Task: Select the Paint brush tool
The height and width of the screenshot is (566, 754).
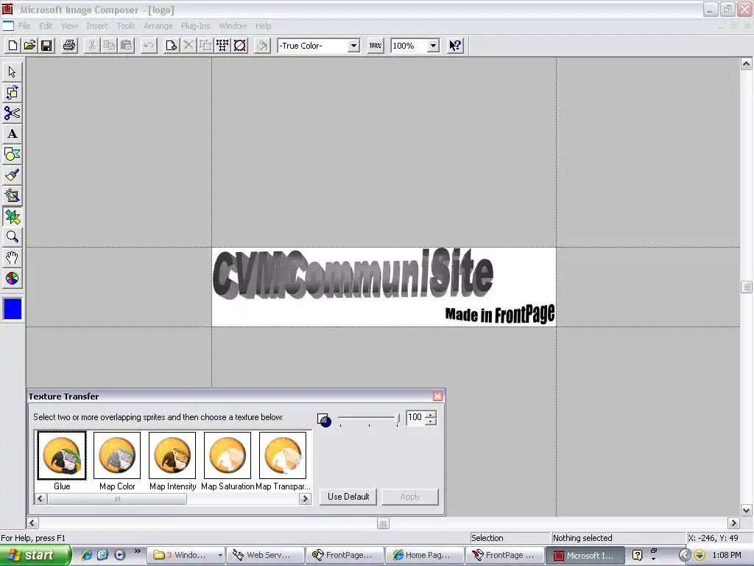Action: pyautogui.click(x=12, y=175)
